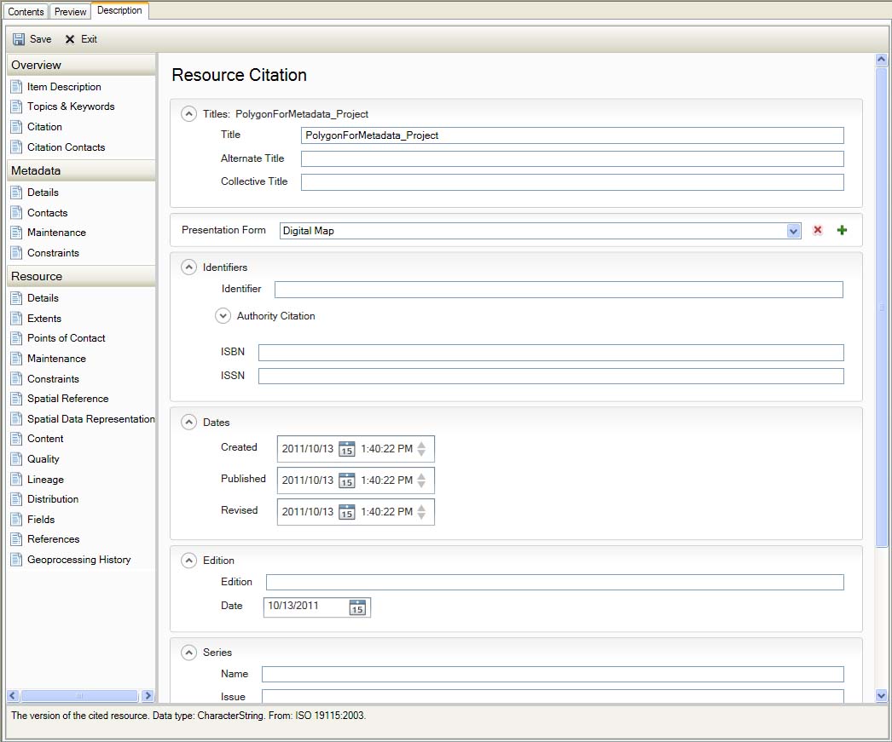Click the Alternate Title input field
Screen dimensions: 892x742
click(x=571, y=158)
